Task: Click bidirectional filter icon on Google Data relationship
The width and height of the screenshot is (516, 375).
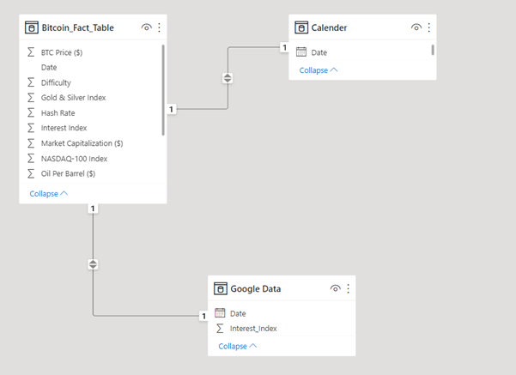Action: (x=93, y=264)
